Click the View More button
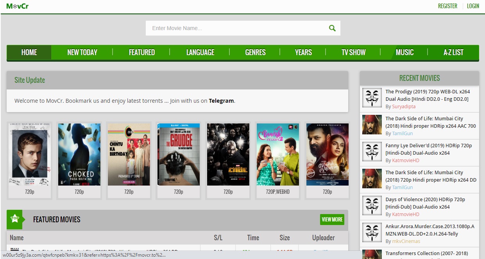This screenshot has width=485, height=259. pos(332,219)
